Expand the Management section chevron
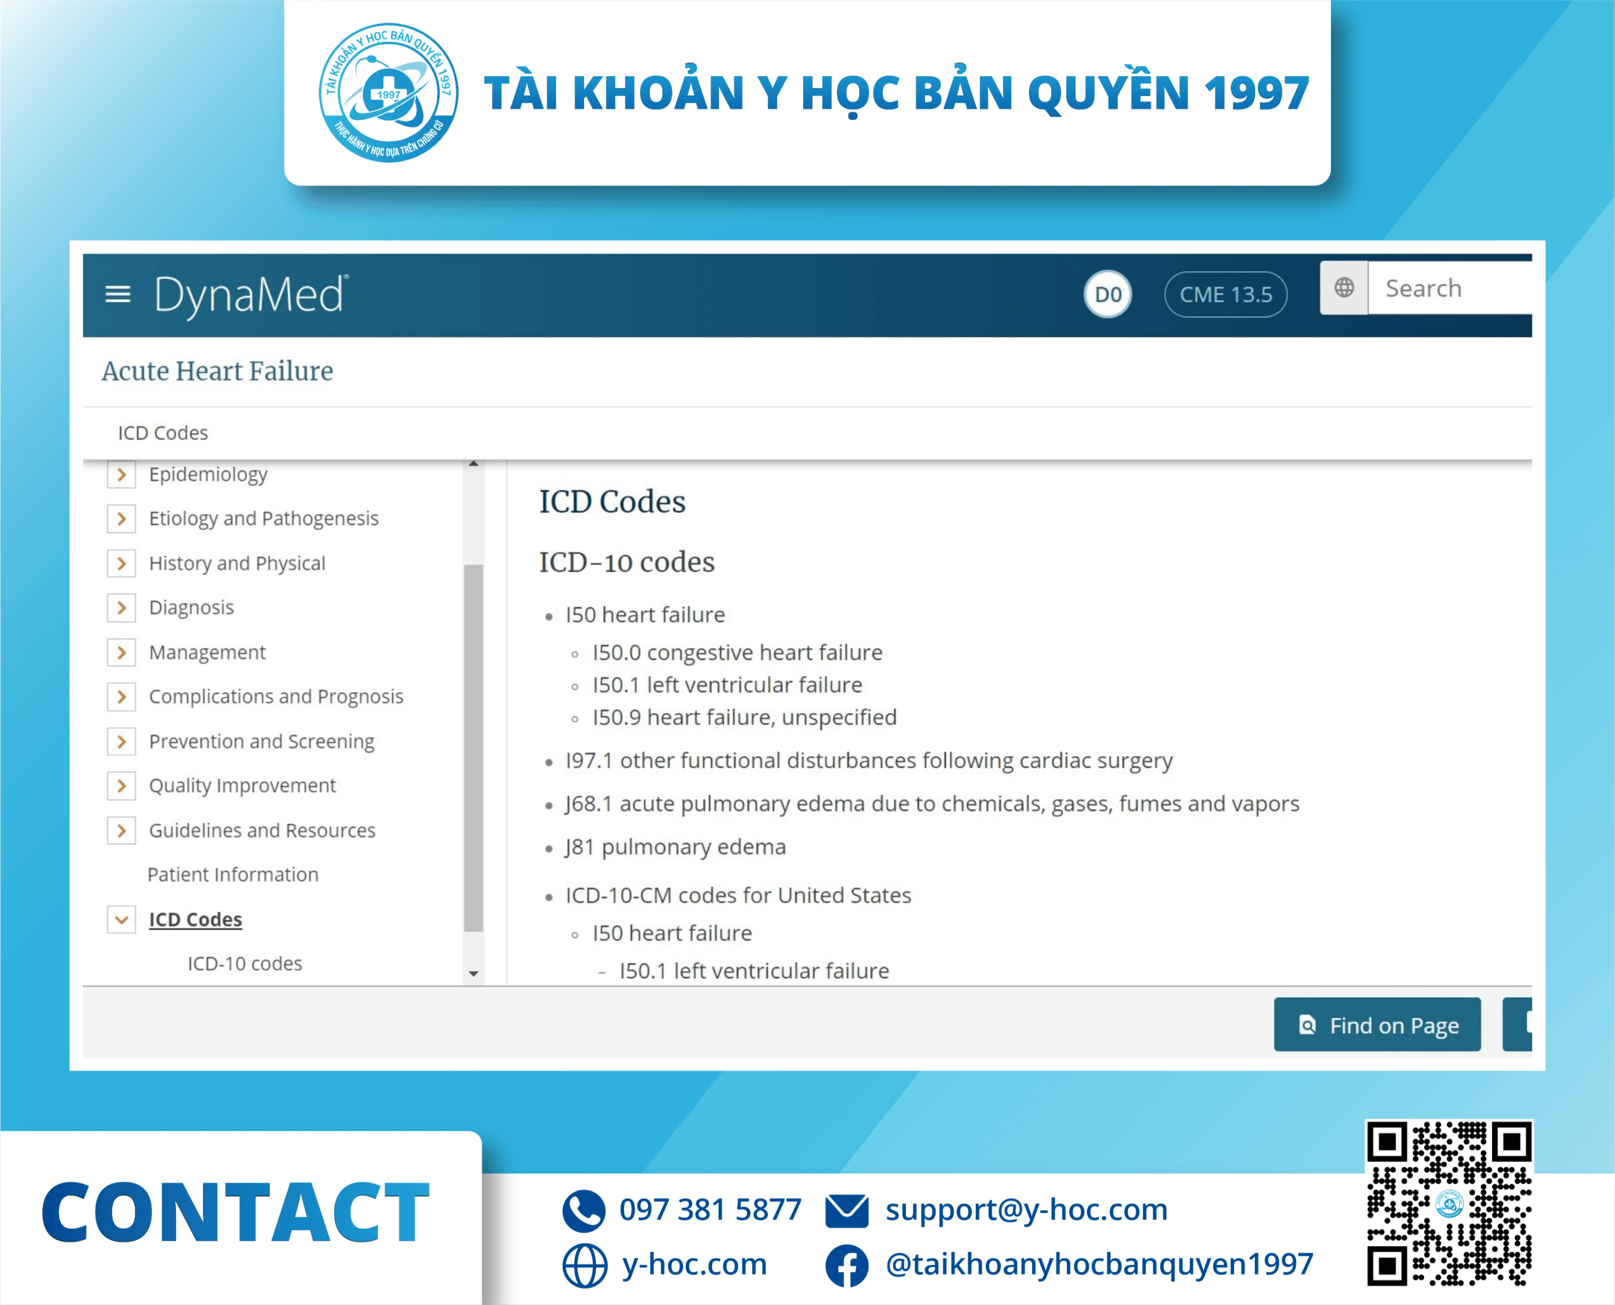 [122, 652]
